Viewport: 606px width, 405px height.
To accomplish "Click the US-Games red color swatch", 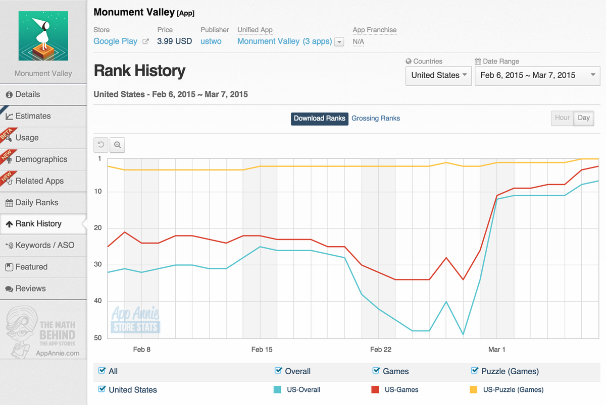I will click(x=375, y=389).
